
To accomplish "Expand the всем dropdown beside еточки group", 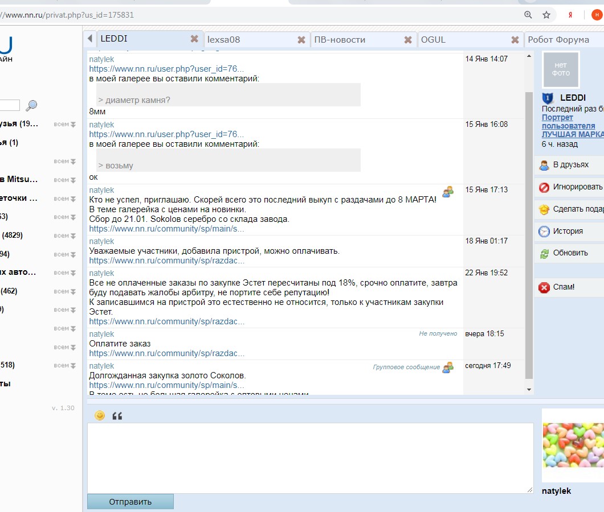I will pos(65,199).
